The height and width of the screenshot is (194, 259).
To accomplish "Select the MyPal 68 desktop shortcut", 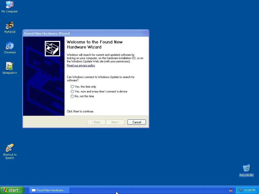I will coord(10,27).
